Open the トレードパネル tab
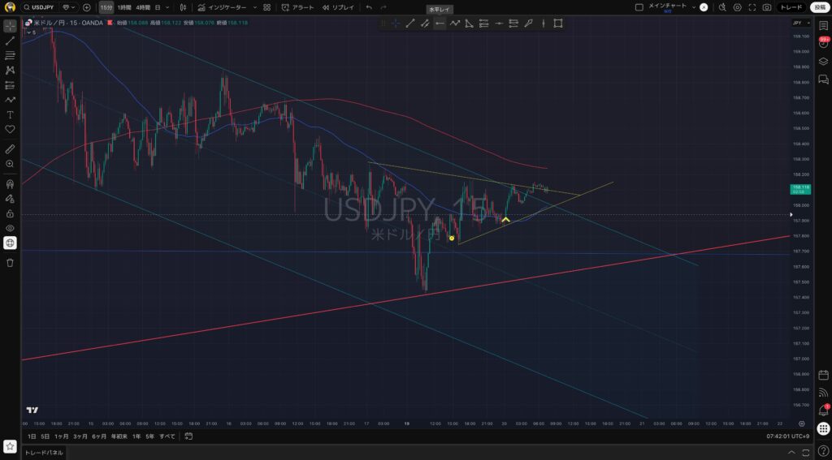Image resolution: width=832 pixels, height=460 pixels. point(44,453)
